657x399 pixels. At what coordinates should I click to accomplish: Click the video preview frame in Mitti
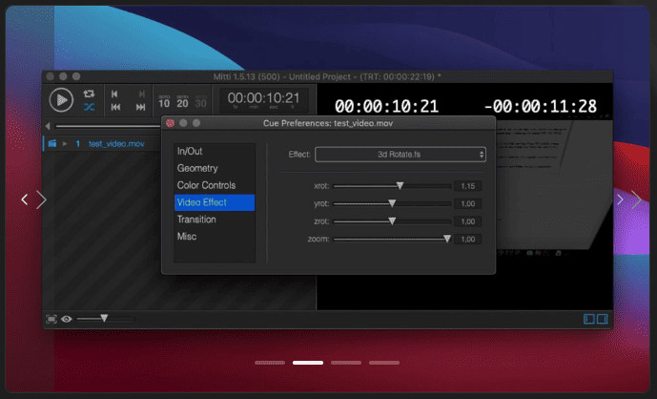(554, 184)
